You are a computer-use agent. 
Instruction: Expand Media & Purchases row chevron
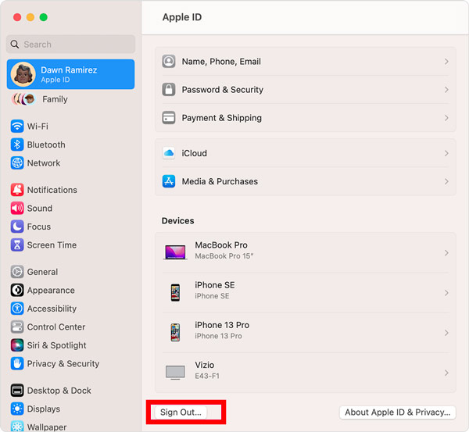coord(446,181)
